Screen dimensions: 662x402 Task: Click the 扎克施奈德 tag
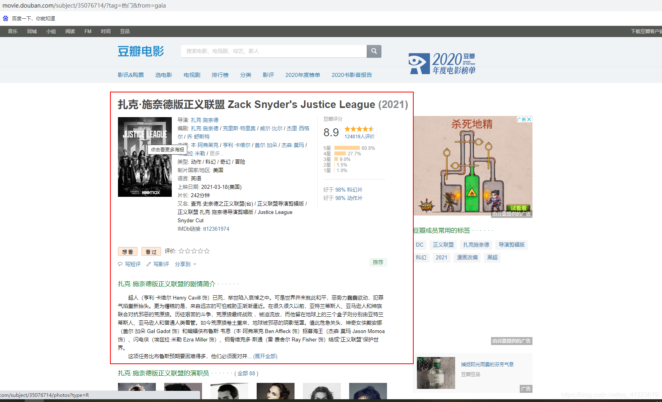coord(476,245)
